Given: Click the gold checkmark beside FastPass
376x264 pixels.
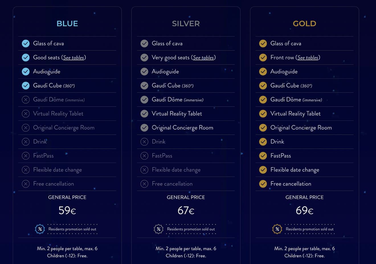Looking at the screenshot, I should click(x=263, y=156).
